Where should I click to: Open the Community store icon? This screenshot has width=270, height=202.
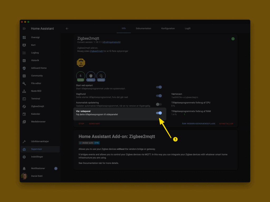24,76
